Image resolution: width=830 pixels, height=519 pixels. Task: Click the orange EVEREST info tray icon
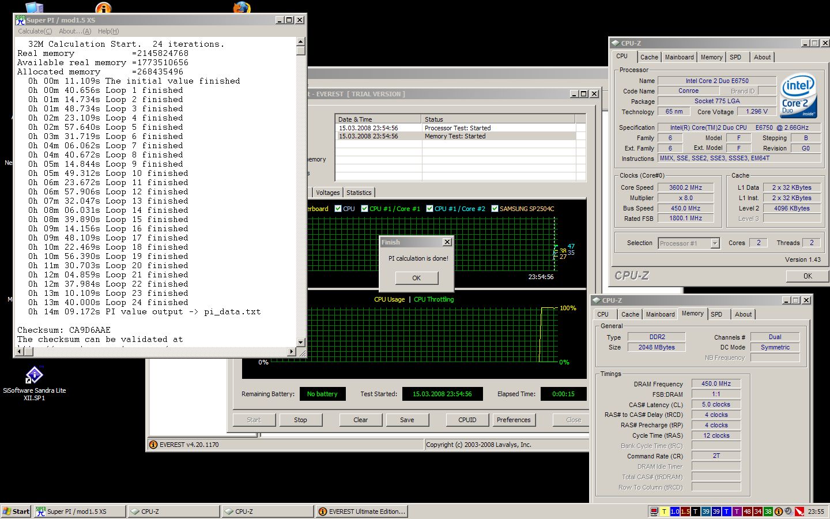tap(779, 512)
